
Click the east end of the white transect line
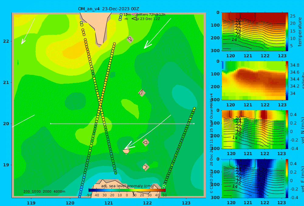click(x=194, y=124)
